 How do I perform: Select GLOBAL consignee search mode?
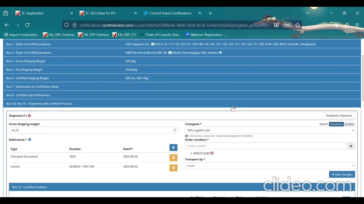(349, 124)
